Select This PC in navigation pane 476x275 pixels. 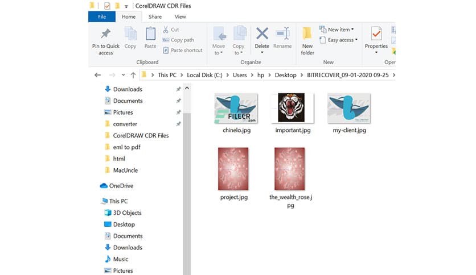click(115, 201)
